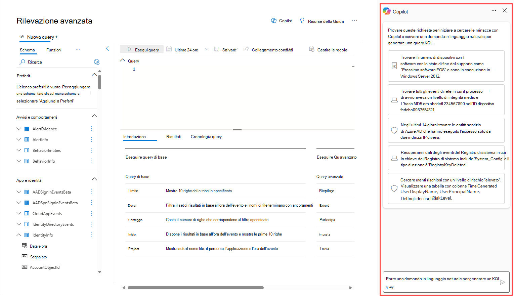Click the IdentityDirectoryEvents table icon
Viewport: 514px width, 297px height.
click(27, 224)
